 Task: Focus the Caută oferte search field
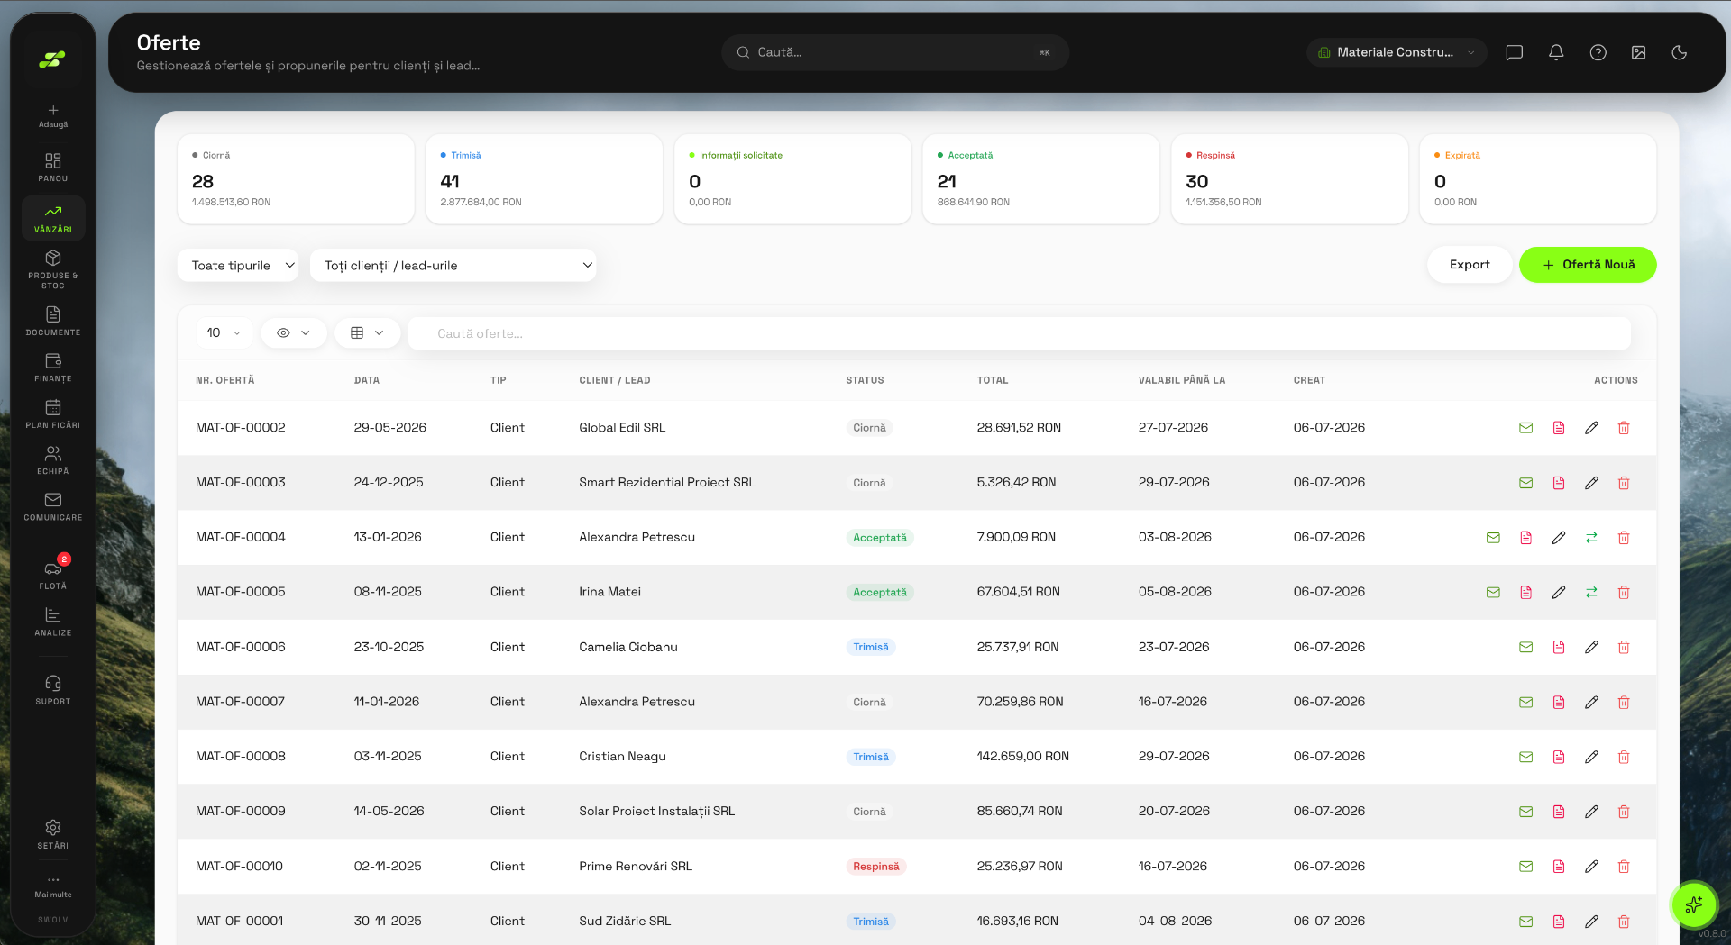tap(1019, 333)
